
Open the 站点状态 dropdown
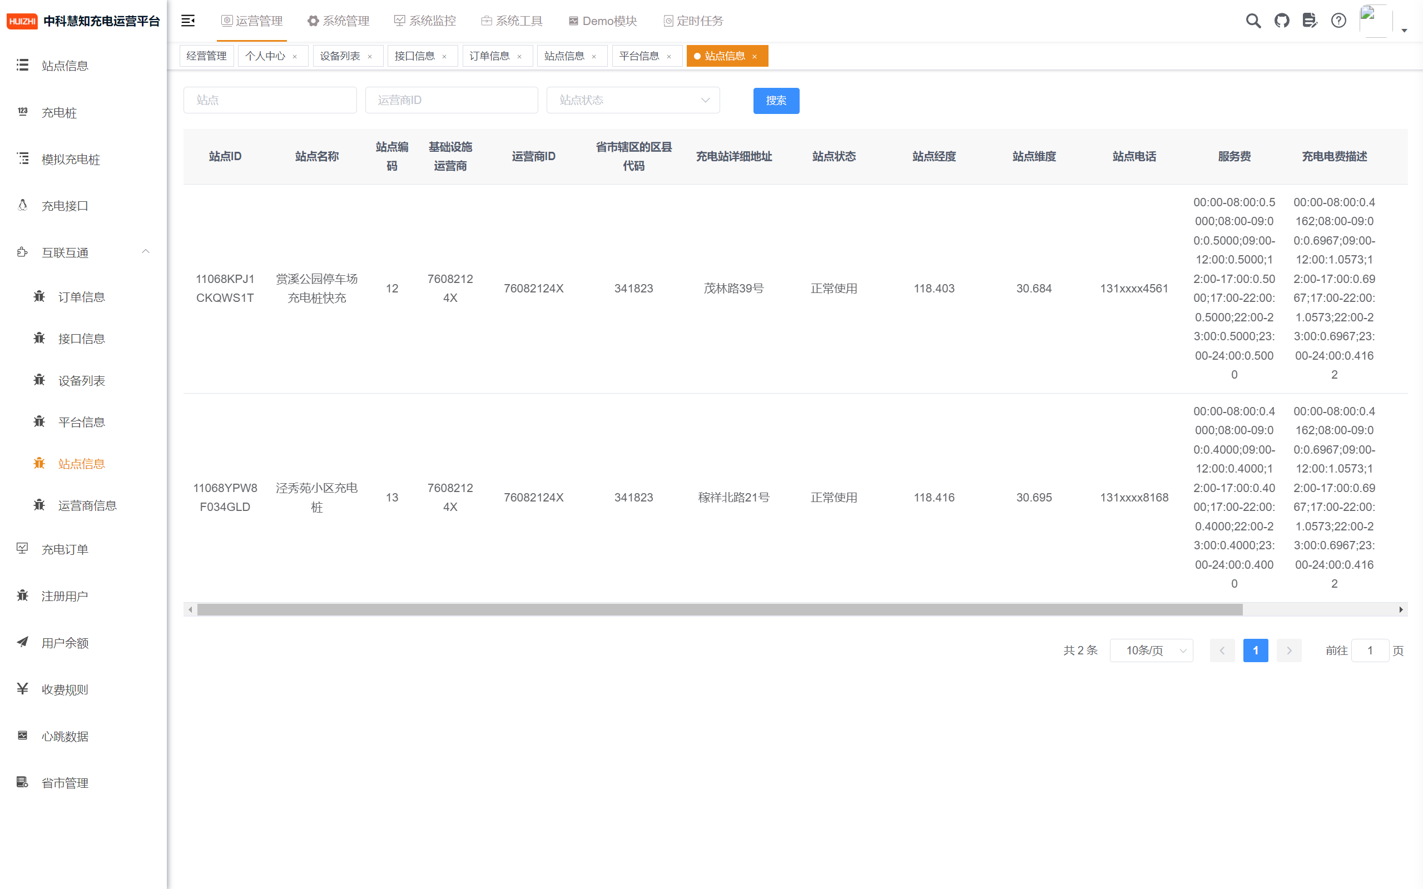(x=633, y=100)
